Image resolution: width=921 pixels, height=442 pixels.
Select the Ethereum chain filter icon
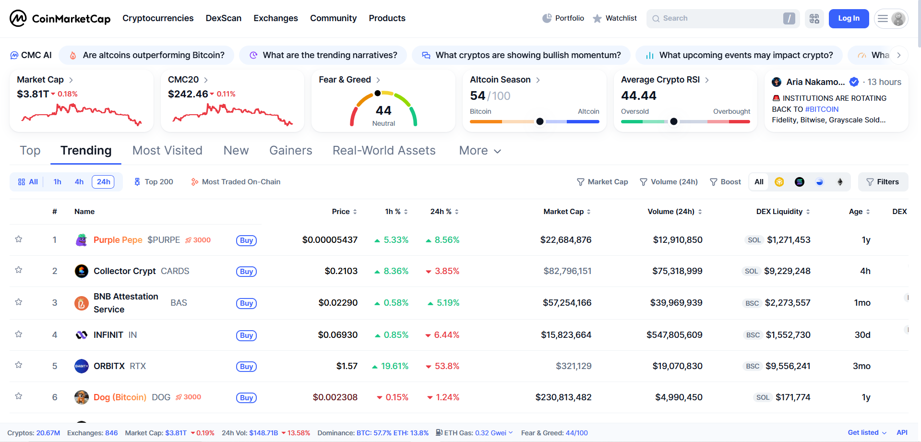[x=840, y=182]
